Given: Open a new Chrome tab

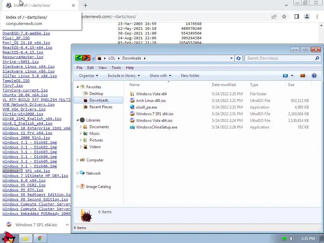Looking at the screenshot, I should click(x=85, y=5).
